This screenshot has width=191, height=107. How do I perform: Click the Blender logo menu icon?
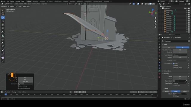(x=2, y=1)
